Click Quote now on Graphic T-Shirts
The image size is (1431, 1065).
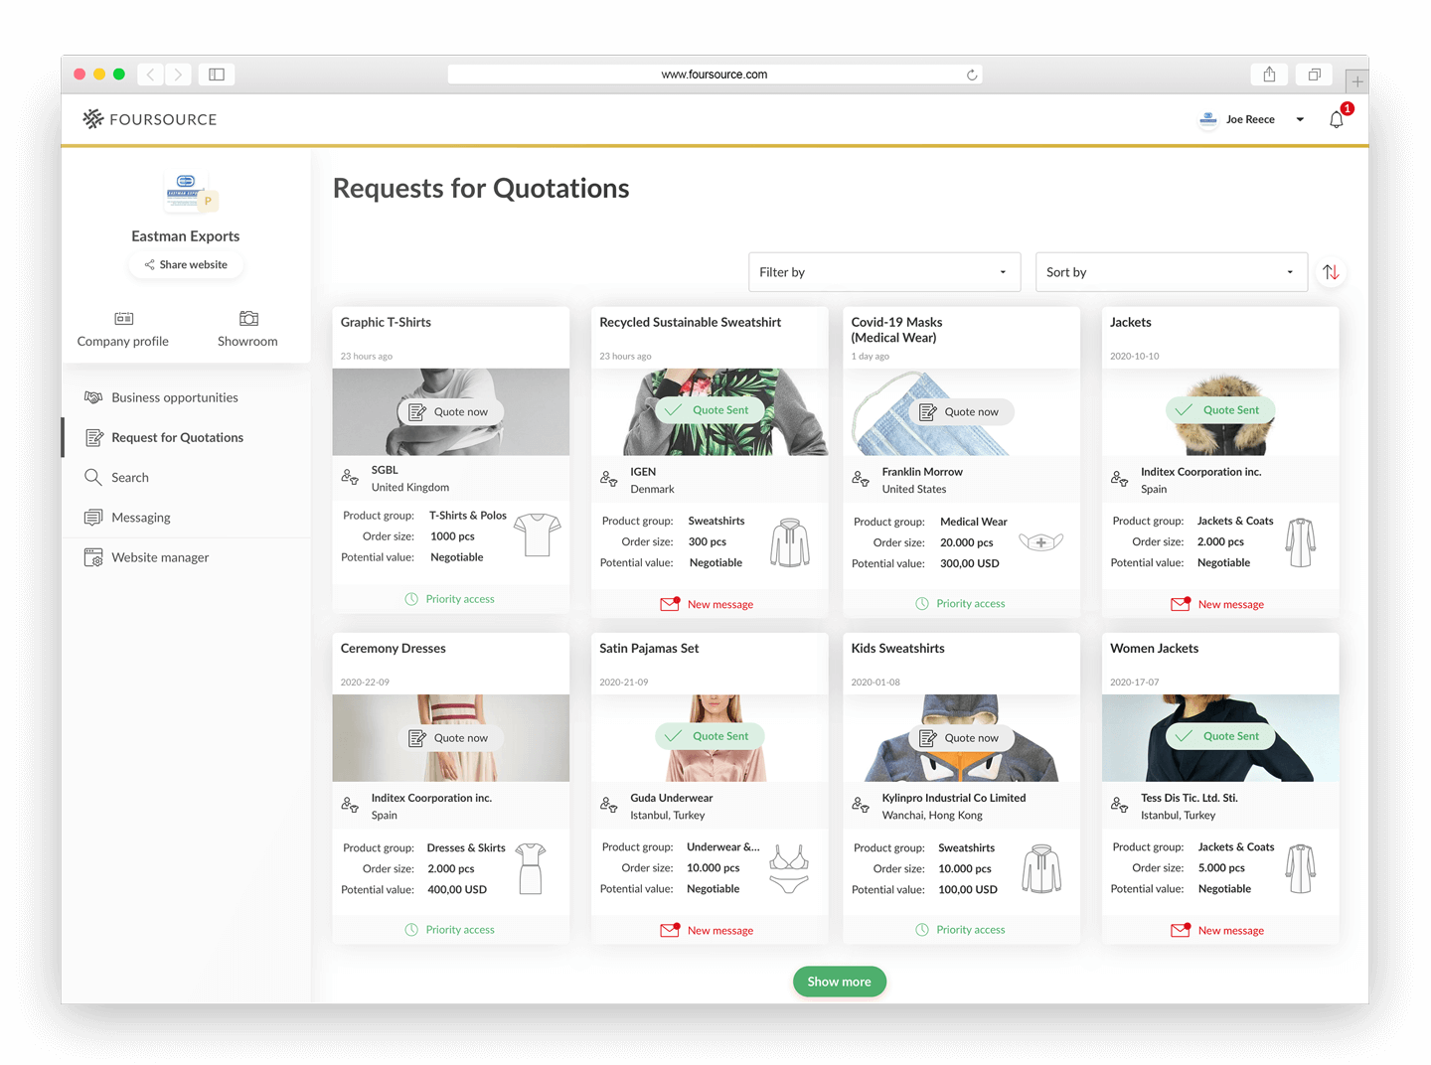(449, 412)
